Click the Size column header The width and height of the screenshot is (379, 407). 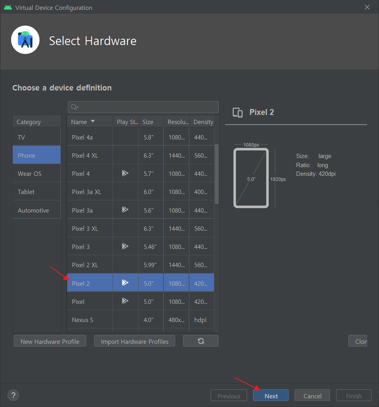[152, 121]
